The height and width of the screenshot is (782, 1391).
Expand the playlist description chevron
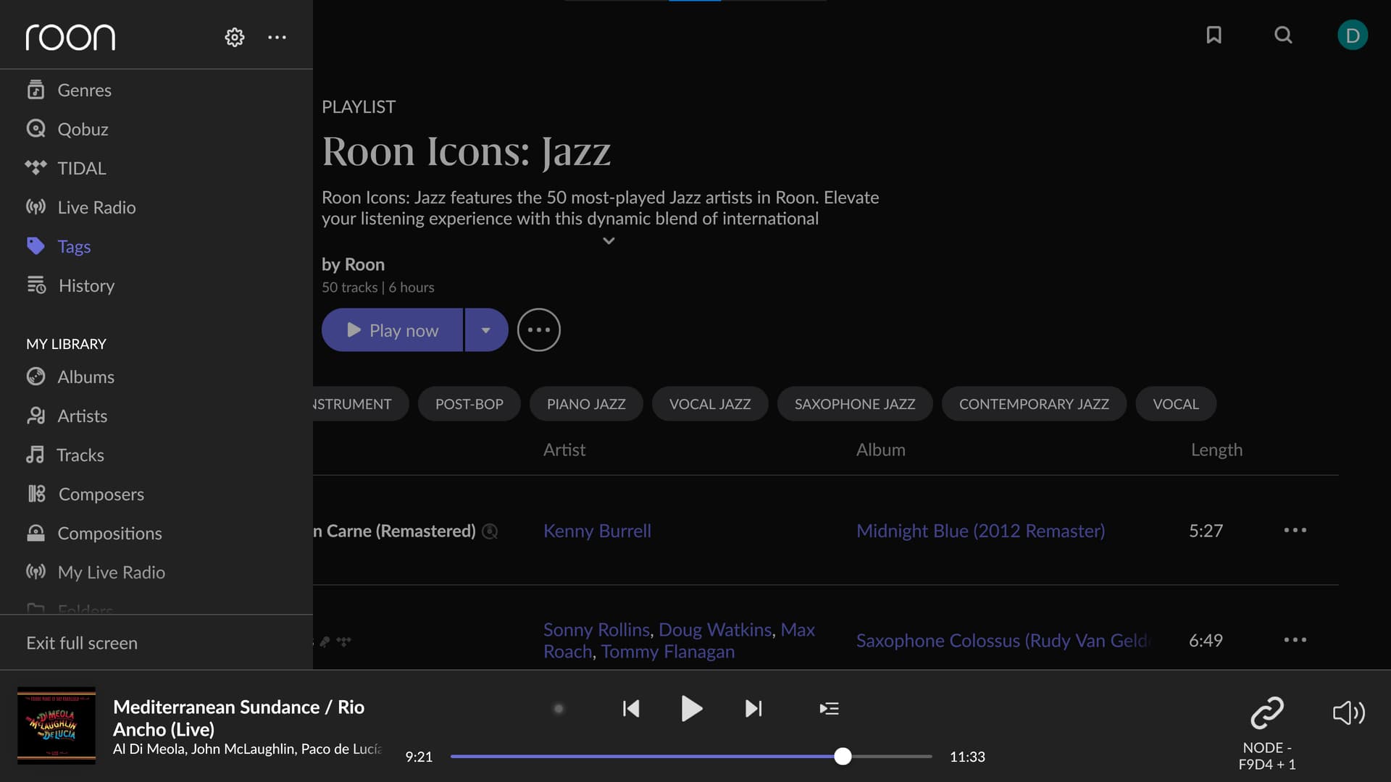tap(609, 240)
